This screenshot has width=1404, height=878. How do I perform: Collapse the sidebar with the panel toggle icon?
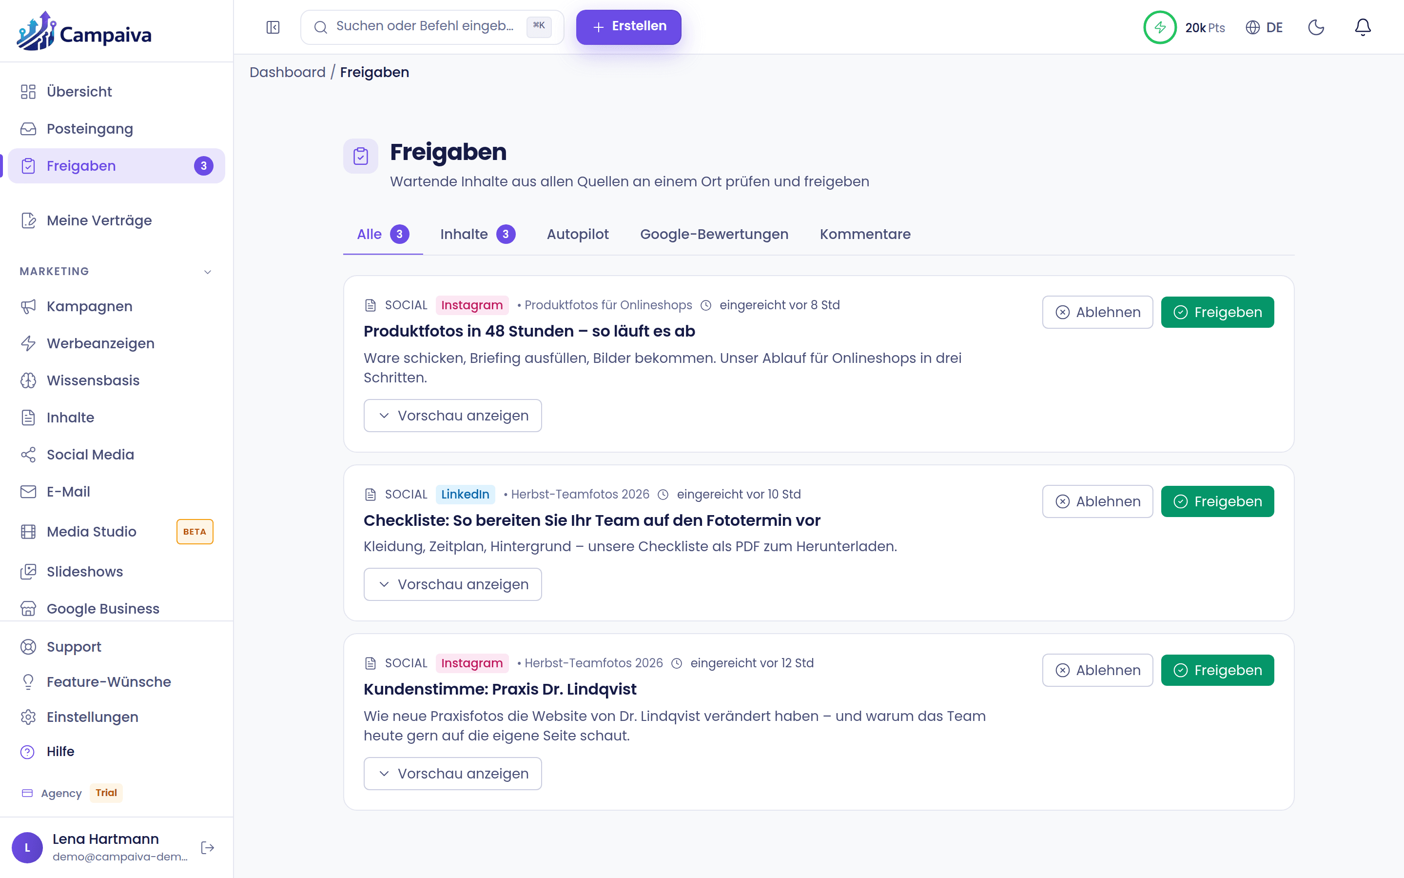(273, 27)
